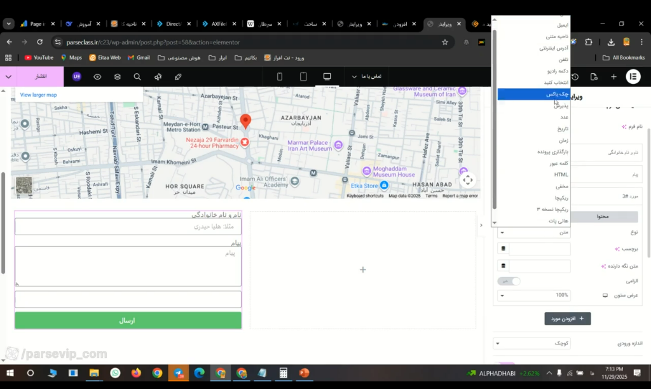This screenshot has height=389, width=651.
Task: Click dynamic tags icon for placeholder field
Action: [x=504, y=266]
